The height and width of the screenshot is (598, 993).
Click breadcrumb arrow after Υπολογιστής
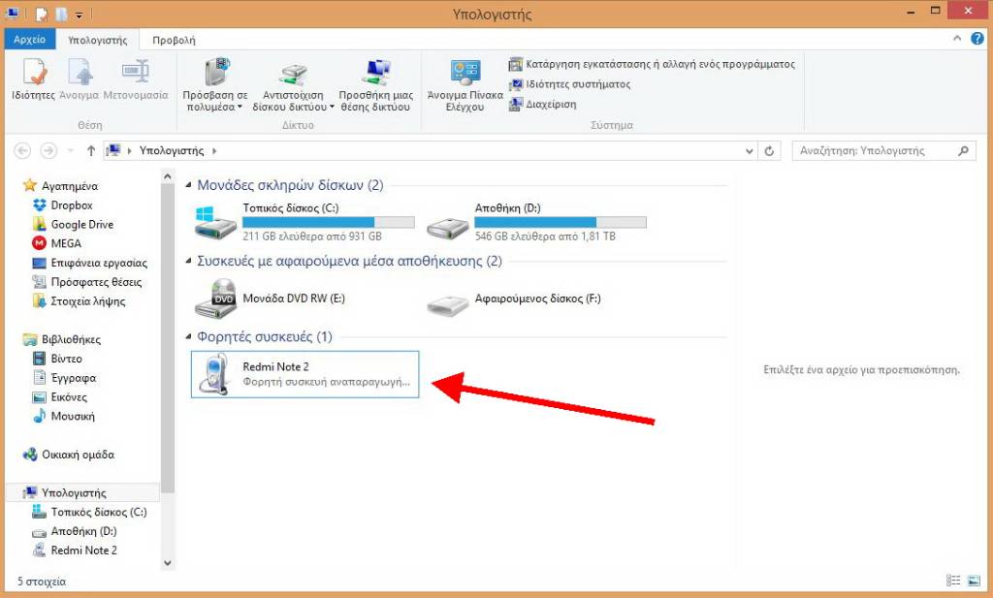click(x=214, y=151)
